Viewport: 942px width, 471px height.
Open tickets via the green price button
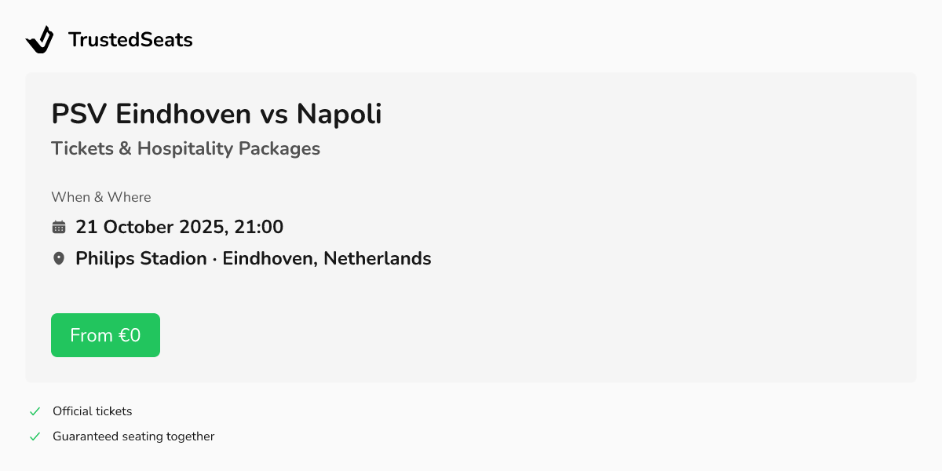(105, 334)
